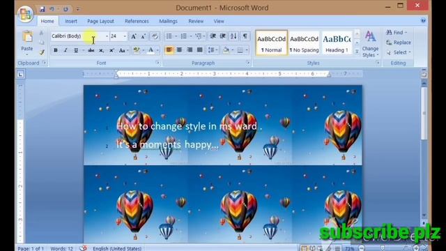Image resolution: width=446 pixels, height=251 pixels.
Task: Click the Find button
Action: 397,33
